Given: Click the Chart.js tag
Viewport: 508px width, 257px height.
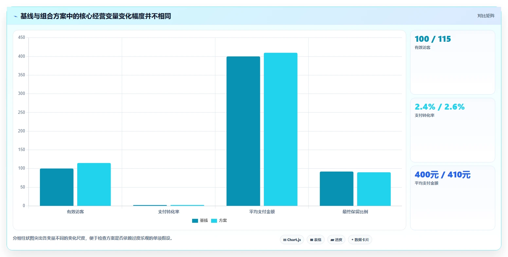Looking at the screenshot, I should click(x=292, y=240).
